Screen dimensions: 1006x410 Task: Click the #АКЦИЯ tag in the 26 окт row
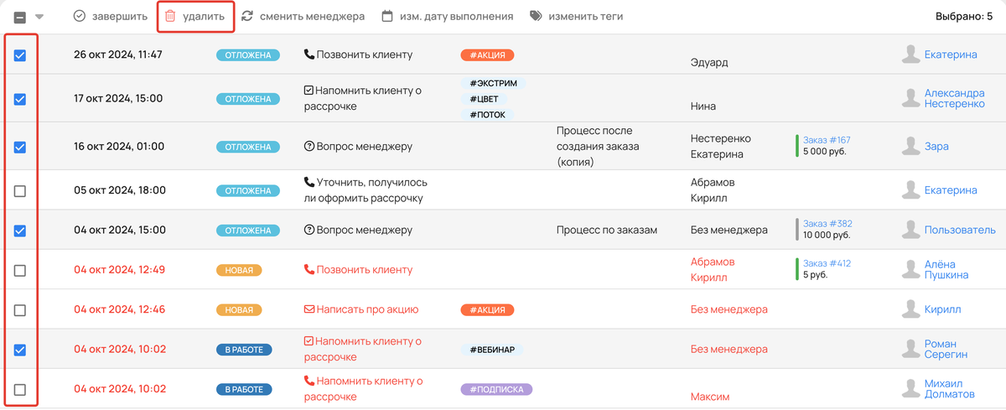click(x=487, y=55)
